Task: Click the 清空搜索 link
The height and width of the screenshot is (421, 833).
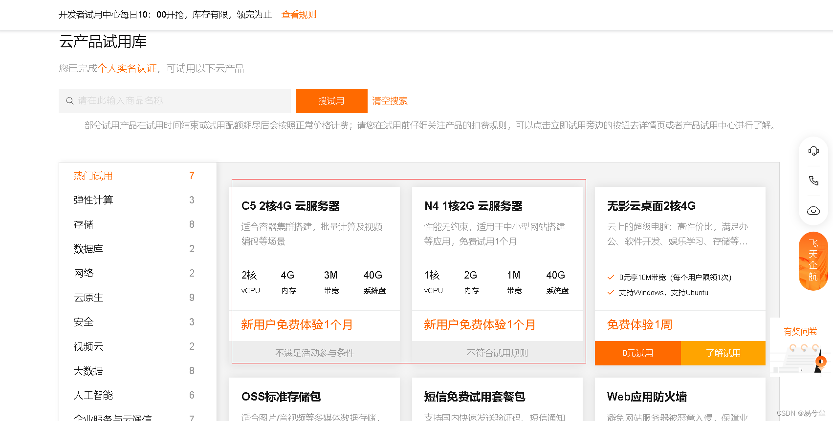Action: click(x=390, y=101)
